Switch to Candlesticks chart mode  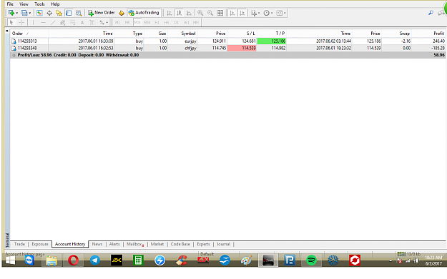[179, 13]
